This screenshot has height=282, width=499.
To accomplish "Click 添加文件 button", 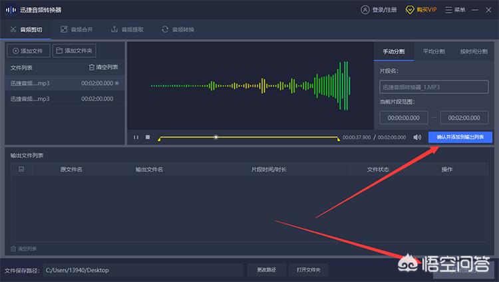I will [28, 51].
